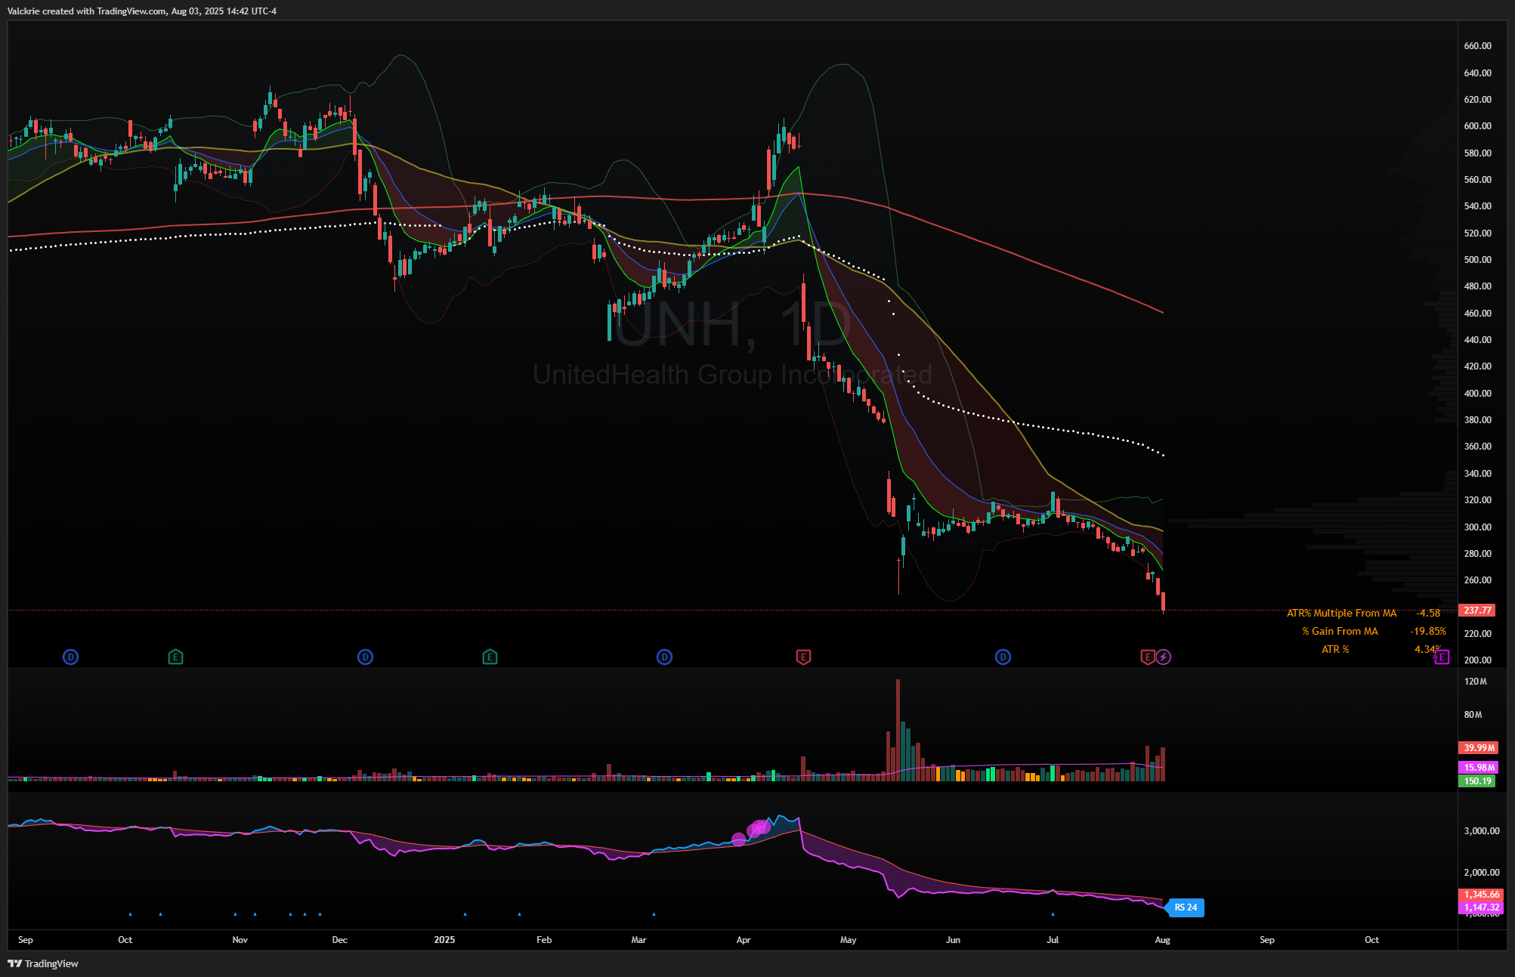Click the 1,345.66 RS scale label
Image resolution: width=1515 pixels, height=977 pixels.
[1481, 895]
